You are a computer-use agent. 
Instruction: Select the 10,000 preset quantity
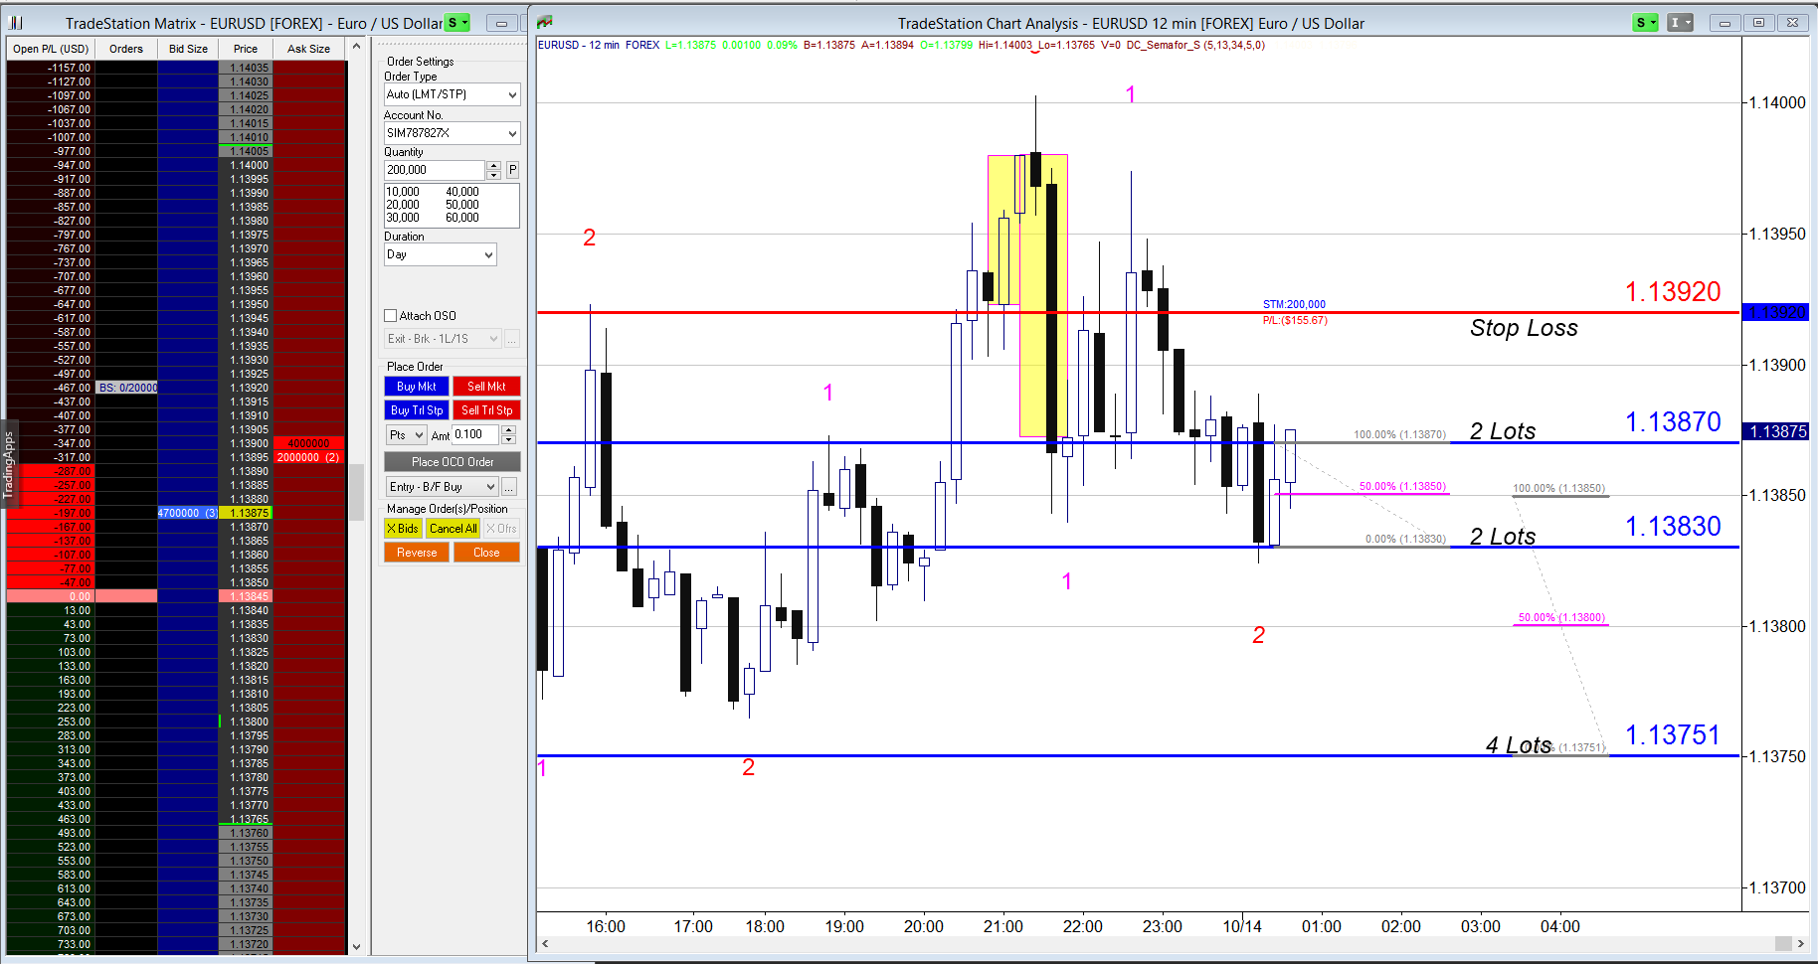(x=403, y=192)
